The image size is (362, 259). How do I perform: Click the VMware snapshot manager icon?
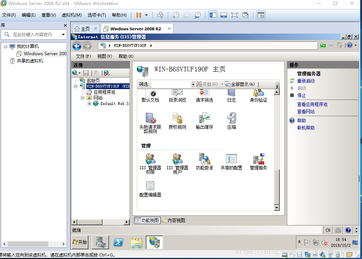pyautogui.click(x=198, y=15)
